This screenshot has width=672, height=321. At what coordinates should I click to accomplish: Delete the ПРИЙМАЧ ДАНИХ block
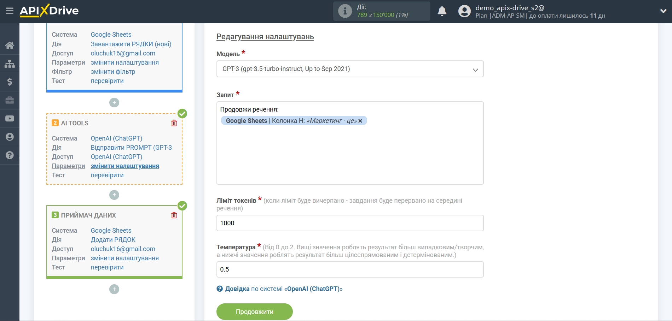(174, 215)
